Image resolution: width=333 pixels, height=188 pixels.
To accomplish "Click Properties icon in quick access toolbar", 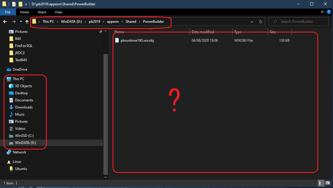I will pos(14,4).
